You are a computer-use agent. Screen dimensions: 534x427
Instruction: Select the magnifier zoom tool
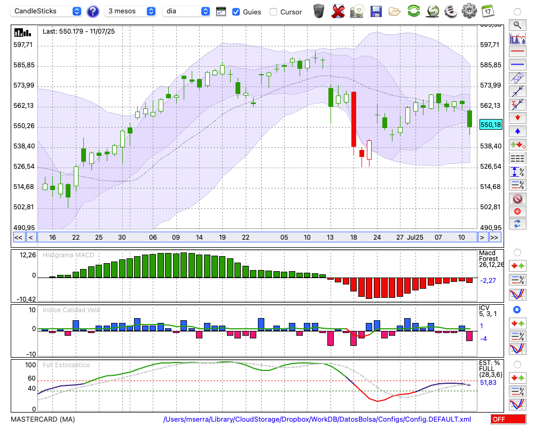tap(517, 25)
